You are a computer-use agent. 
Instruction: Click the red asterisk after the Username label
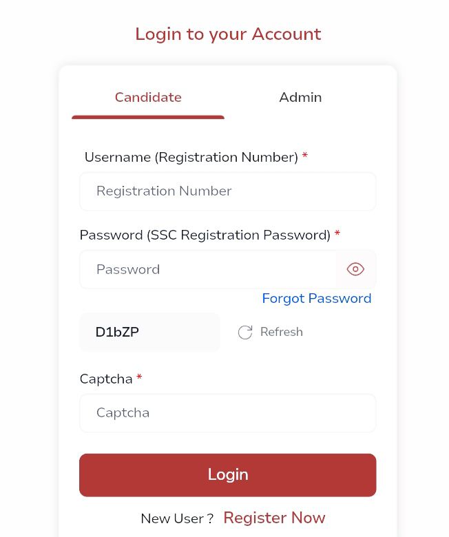point(305,156)
